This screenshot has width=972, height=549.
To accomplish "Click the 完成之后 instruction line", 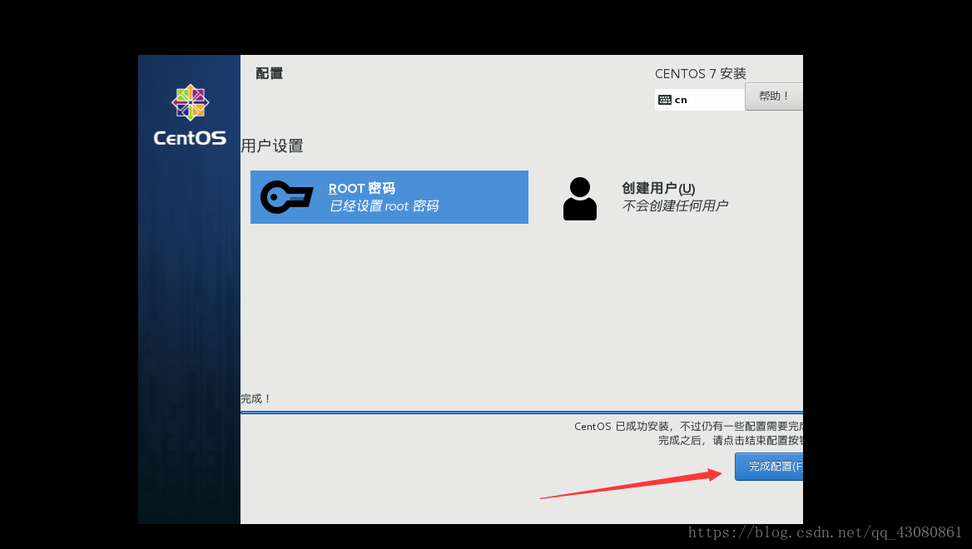I will [x=730, y=441].
